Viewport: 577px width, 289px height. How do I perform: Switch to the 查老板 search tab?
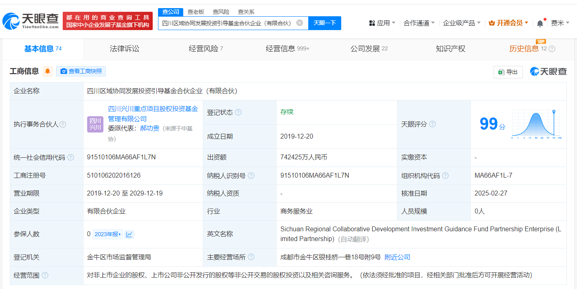click(x=196, y=12)
